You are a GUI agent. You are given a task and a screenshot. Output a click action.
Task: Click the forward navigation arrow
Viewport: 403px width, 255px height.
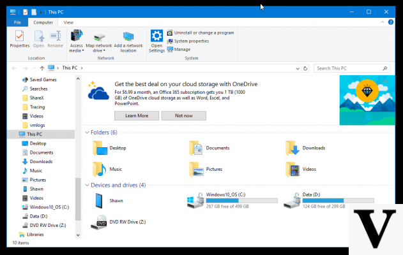pyautogui.click(x=25, y=68)
